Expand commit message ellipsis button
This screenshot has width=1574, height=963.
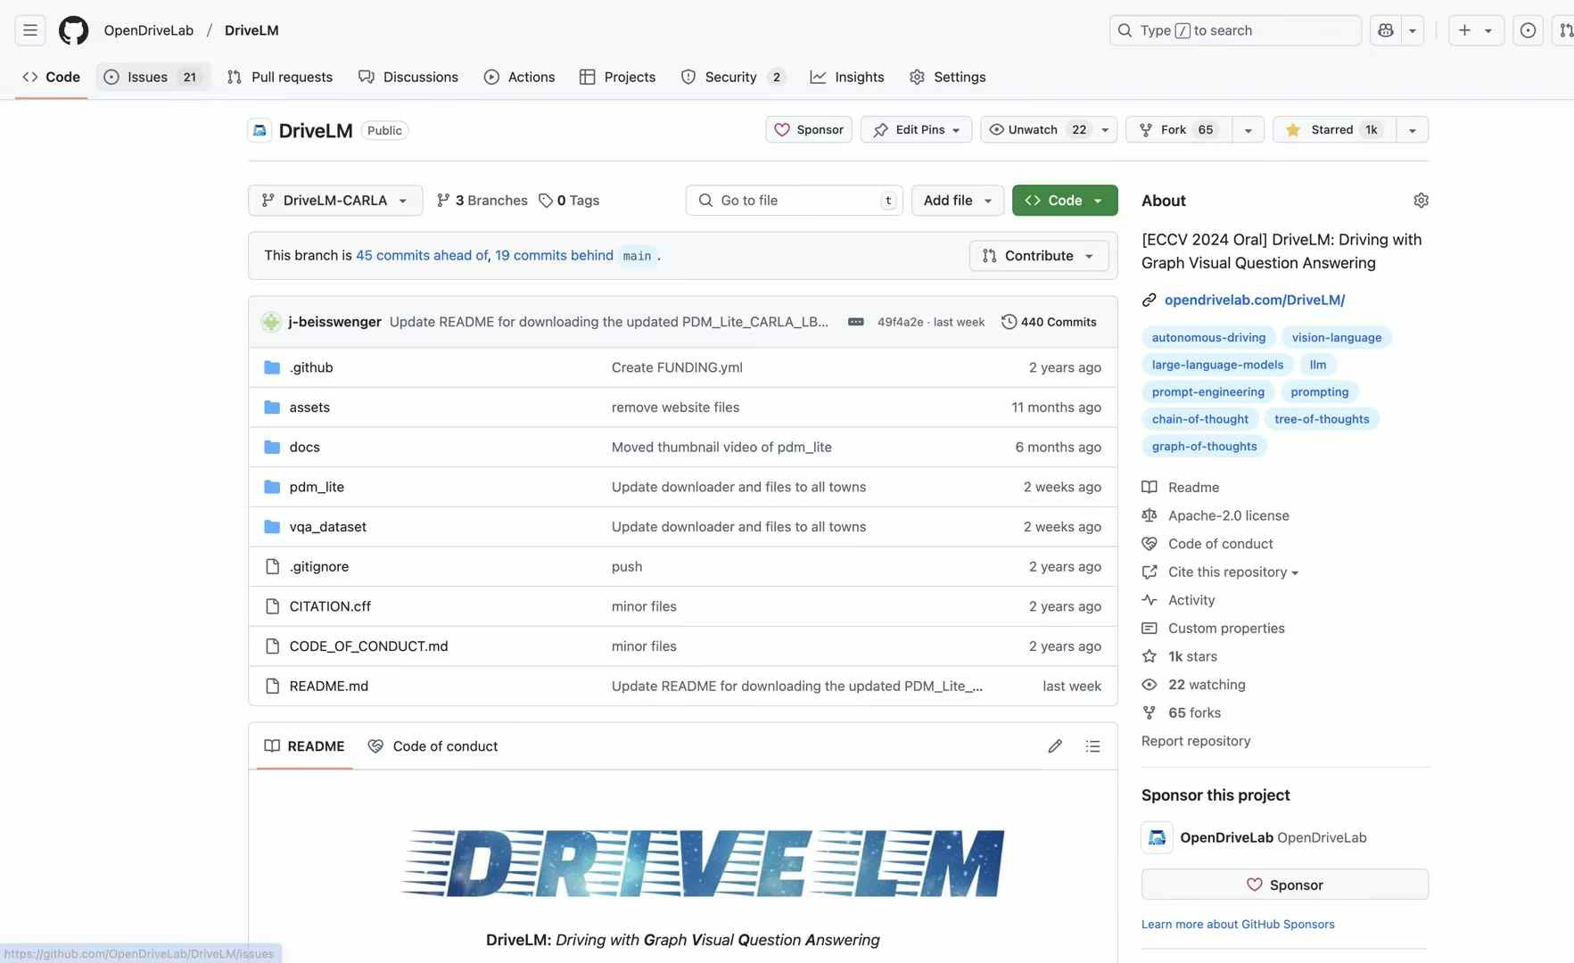[855, 322]
